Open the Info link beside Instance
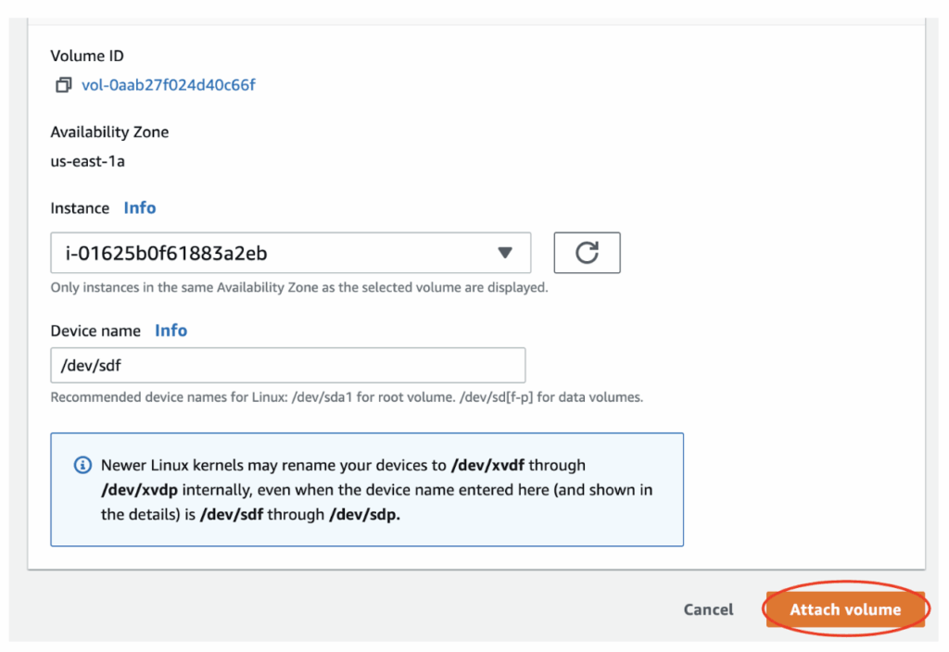This screenshot has height=652, width=949. (140, 207)
